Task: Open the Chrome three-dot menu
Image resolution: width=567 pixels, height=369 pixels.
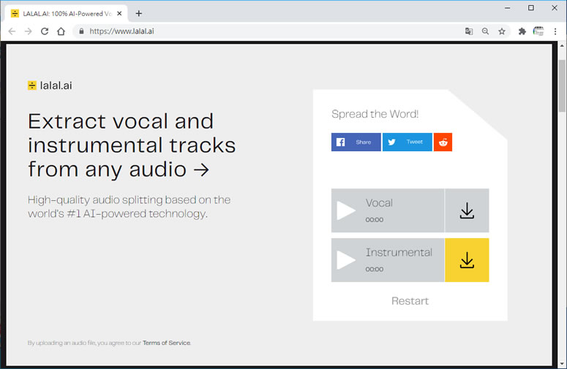Action: tap(555, 31)
